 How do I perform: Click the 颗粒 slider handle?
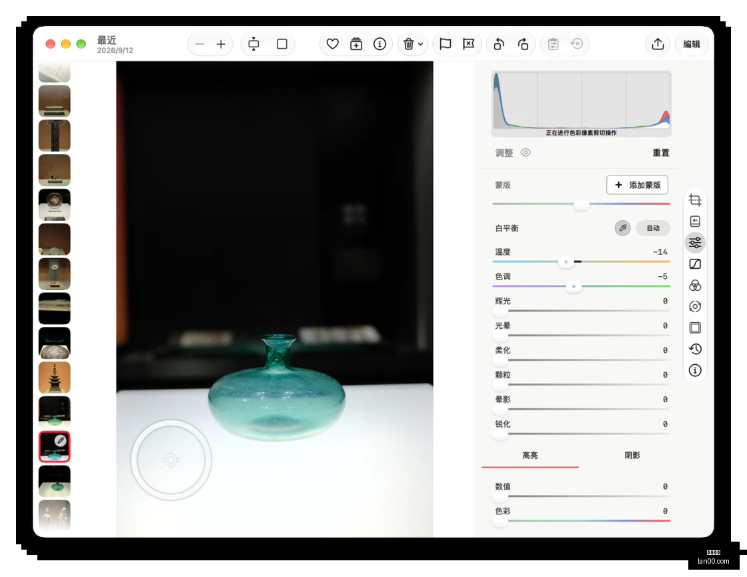click(500, 385)
